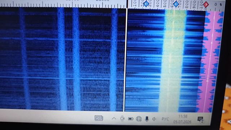The height and width of the screenshot is (130, 231).
Task: Open the speaker volume tray icon
Action: tap(154, 119)
